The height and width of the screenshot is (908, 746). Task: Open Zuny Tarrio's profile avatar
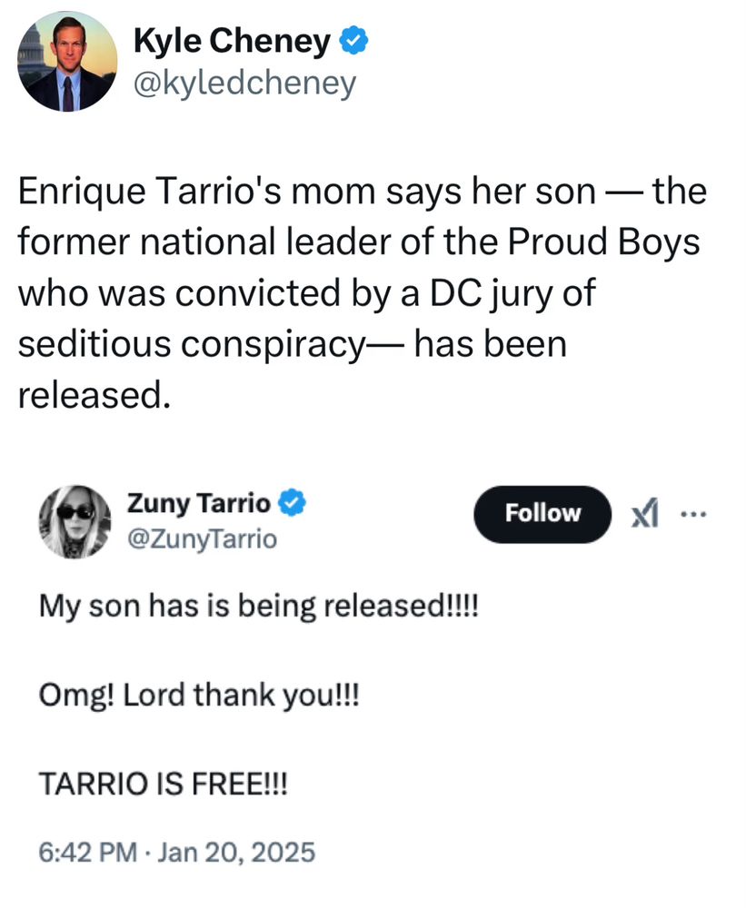pos(75,521)
